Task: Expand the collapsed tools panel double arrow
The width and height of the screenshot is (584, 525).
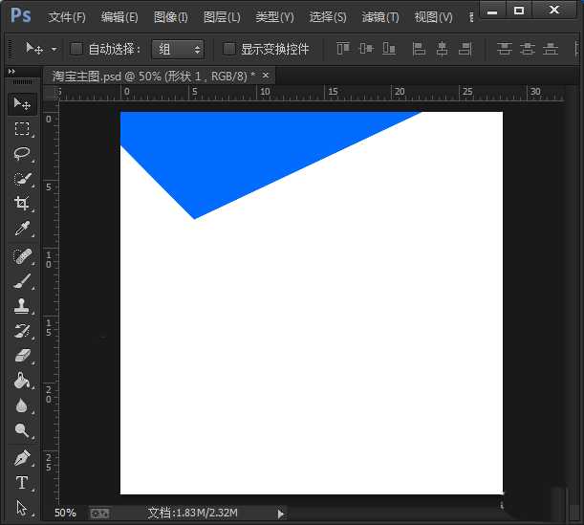Action: click(11, 72)
